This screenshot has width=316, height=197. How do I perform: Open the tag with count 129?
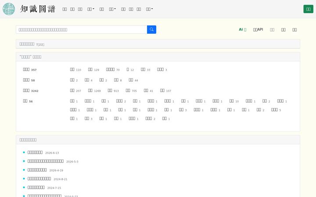[93, 70]
